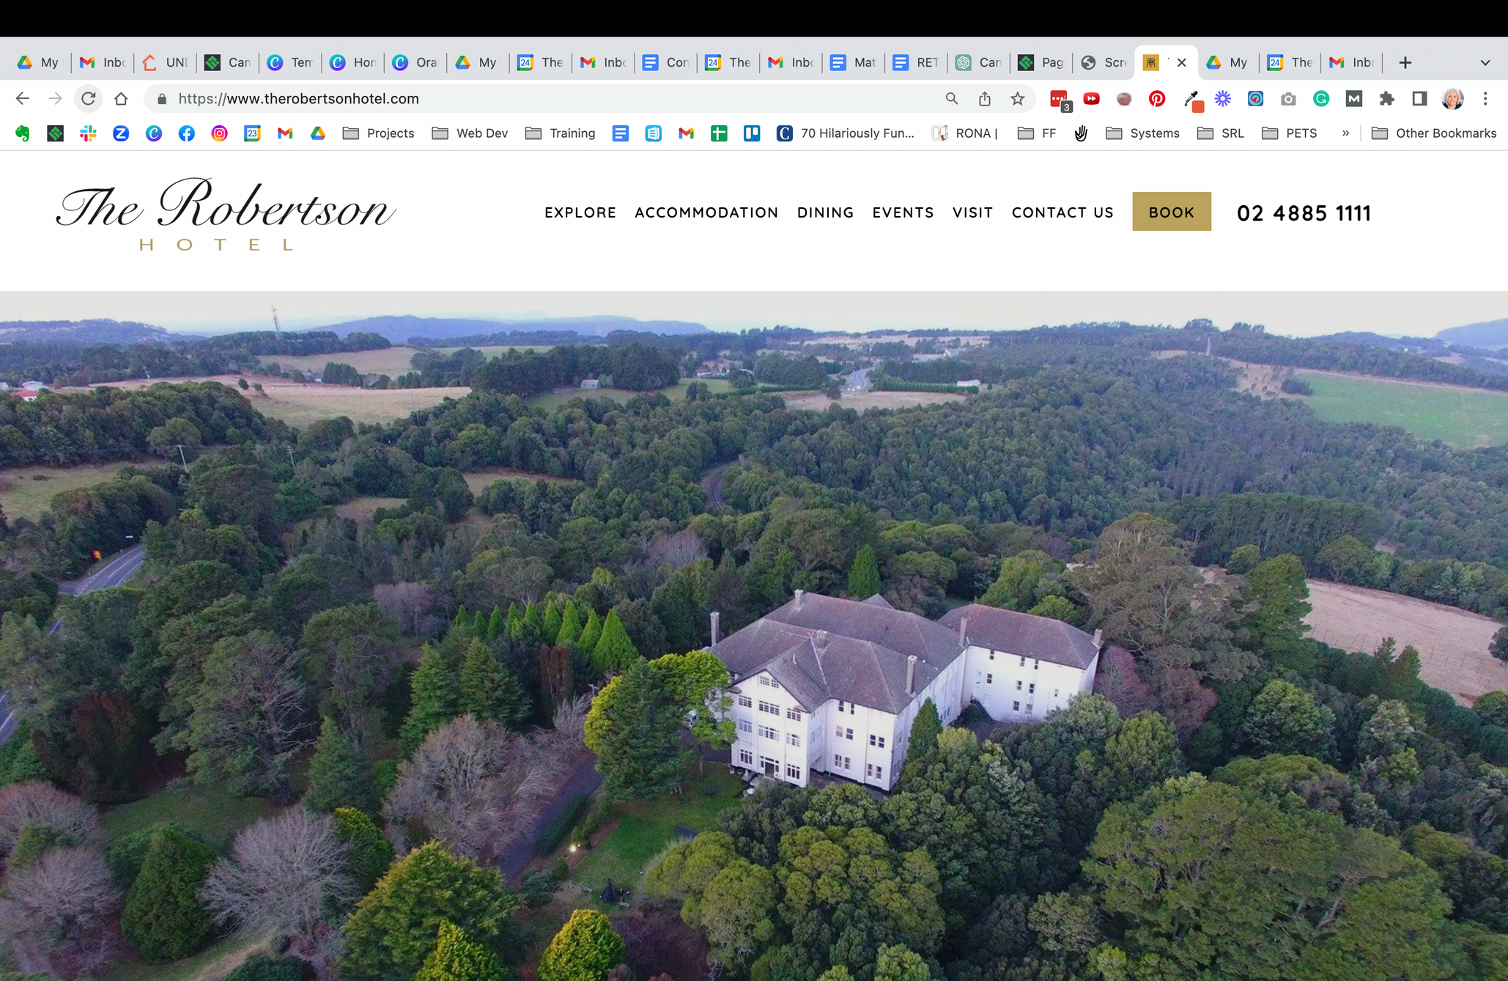The height and width of the screenshot is (981, 1508).
Task: Open the Chrome profile avatar
Action: (x=1452, y=98)
